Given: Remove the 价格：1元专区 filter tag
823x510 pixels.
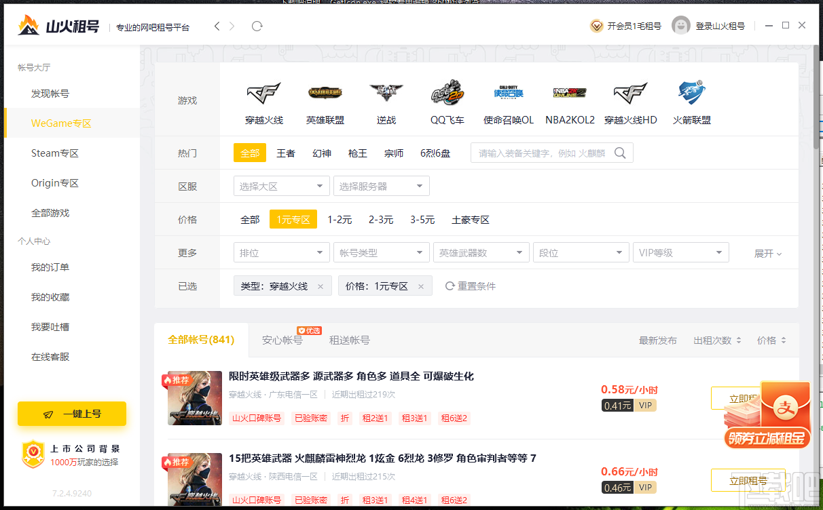Looking at the screenshot, I should pos(421,287).
